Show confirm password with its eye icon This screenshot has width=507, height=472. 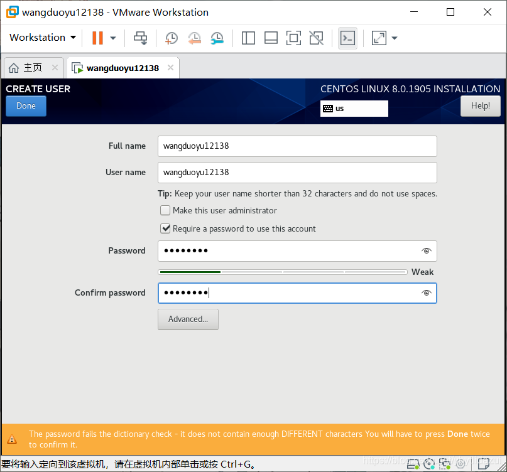427,292
